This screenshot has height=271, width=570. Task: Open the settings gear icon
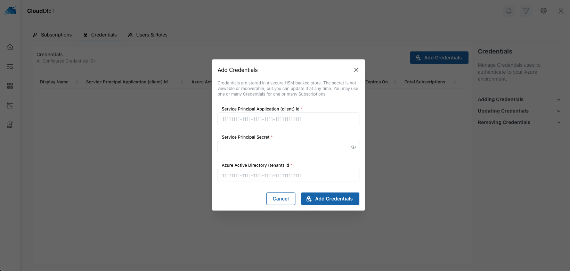click(x=544, y=11)
